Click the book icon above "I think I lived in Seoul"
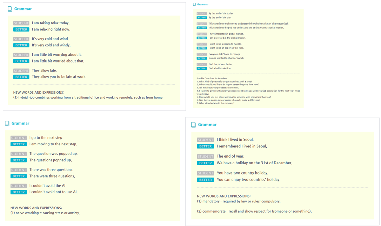 [193, 125]
